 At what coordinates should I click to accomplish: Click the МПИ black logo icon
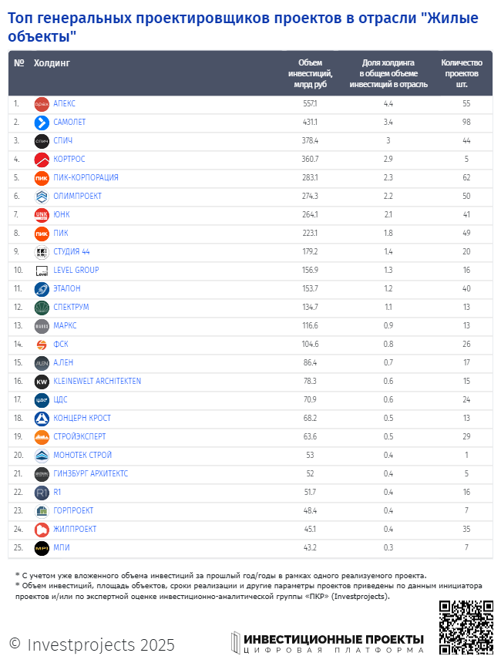pyautogui.click(x=42, y=548)
